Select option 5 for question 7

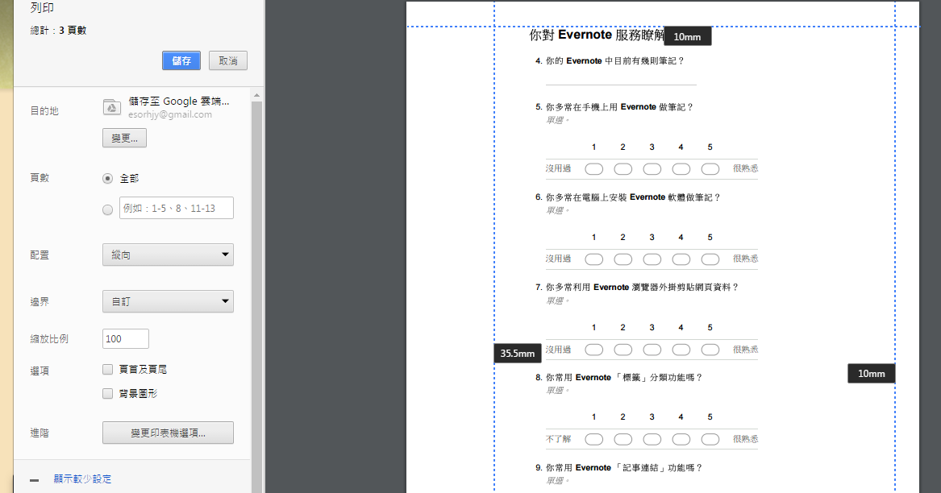[710, 349]
